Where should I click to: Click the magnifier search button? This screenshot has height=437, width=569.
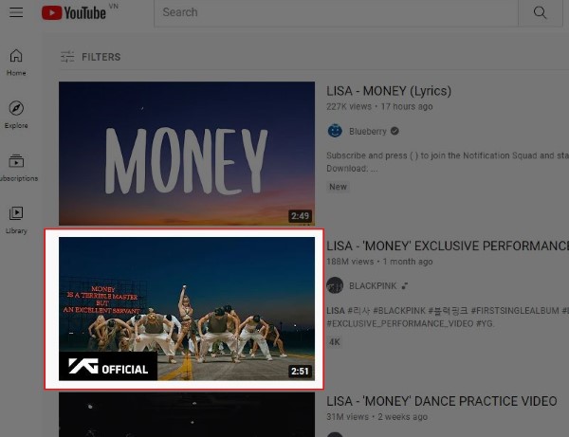click(x=540, y=12)
